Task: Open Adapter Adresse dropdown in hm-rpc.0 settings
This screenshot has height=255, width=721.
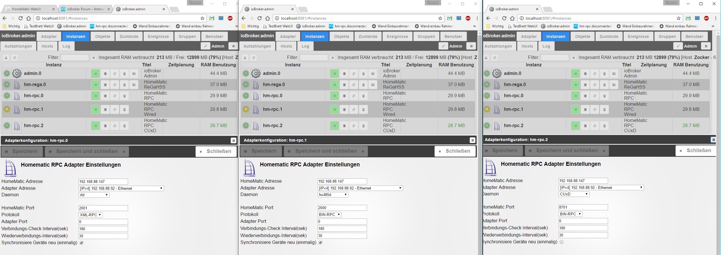Action: click(x=121, y=188)
